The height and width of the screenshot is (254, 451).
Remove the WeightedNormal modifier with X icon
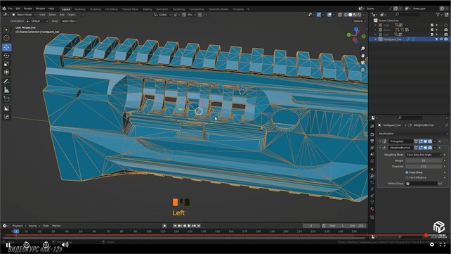point(440,148)
